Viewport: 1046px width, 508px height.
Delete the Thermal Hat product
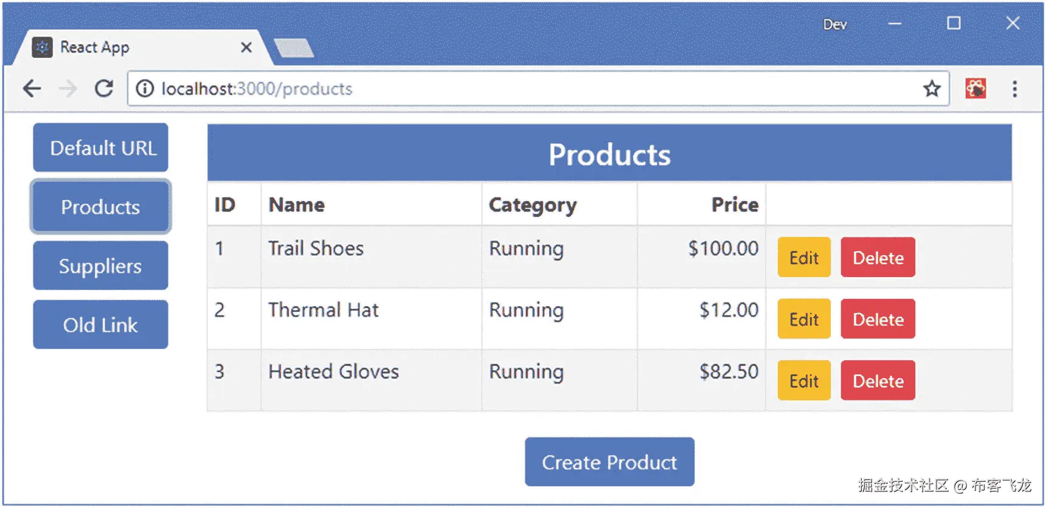[878, 319]
